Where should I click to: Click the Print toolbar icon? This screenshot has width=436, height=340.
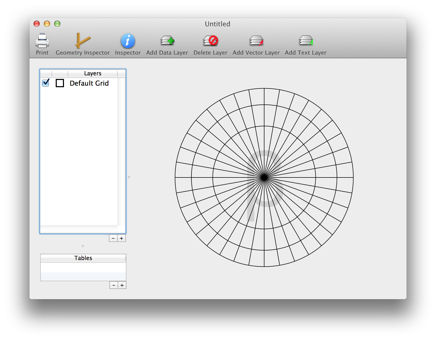click(42, 41)
